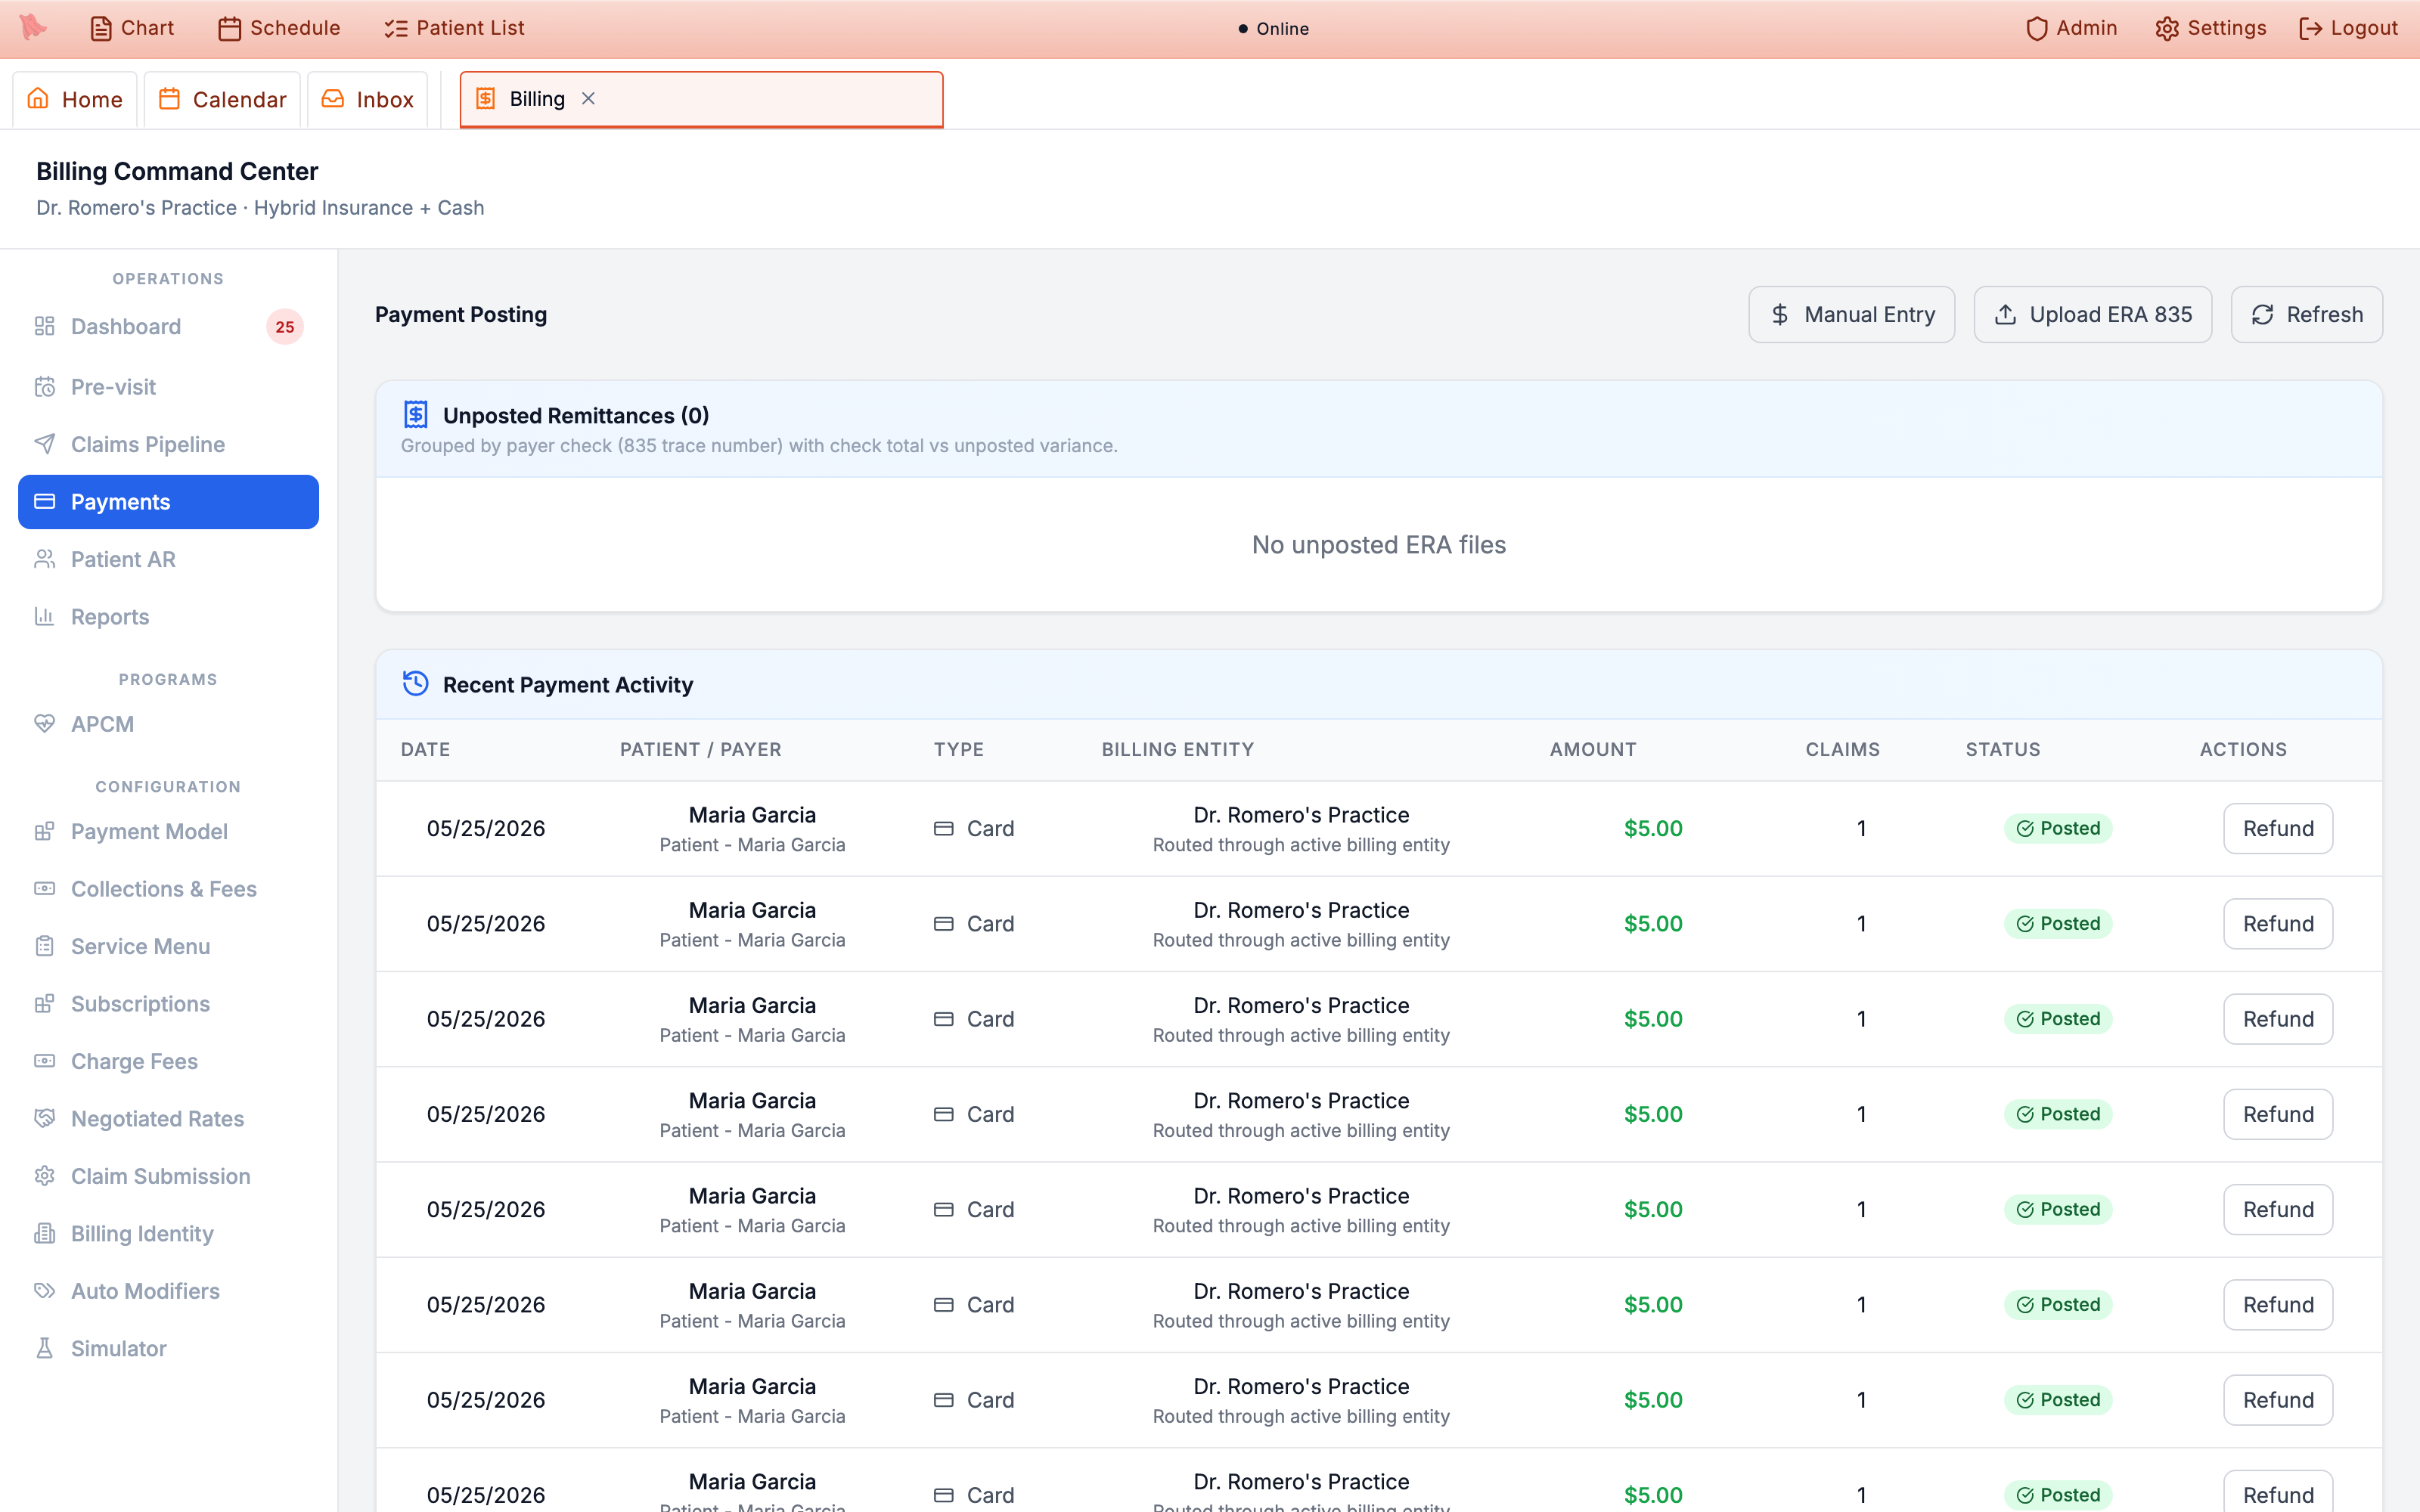Click Upload ERA 835 button
This screenshot has width=2420, height=1512.
click(x=2092, y=315)
